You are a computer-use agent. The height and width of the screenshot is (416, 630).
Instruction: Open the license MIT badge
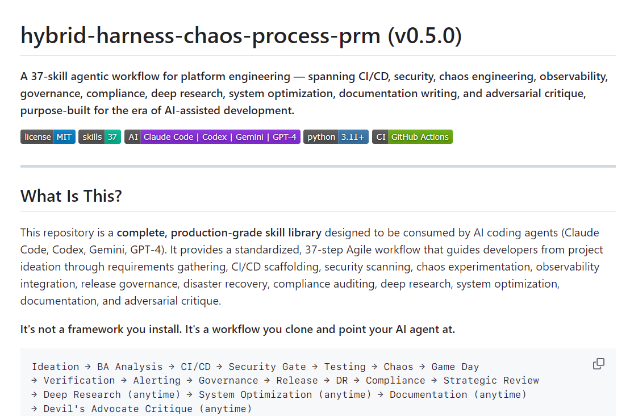pyautogui.click(x=48, y=136)
